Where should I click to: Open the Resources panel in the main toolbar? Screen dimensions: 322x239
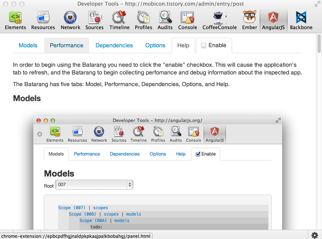pyautogui.click(x=43, y=21)
